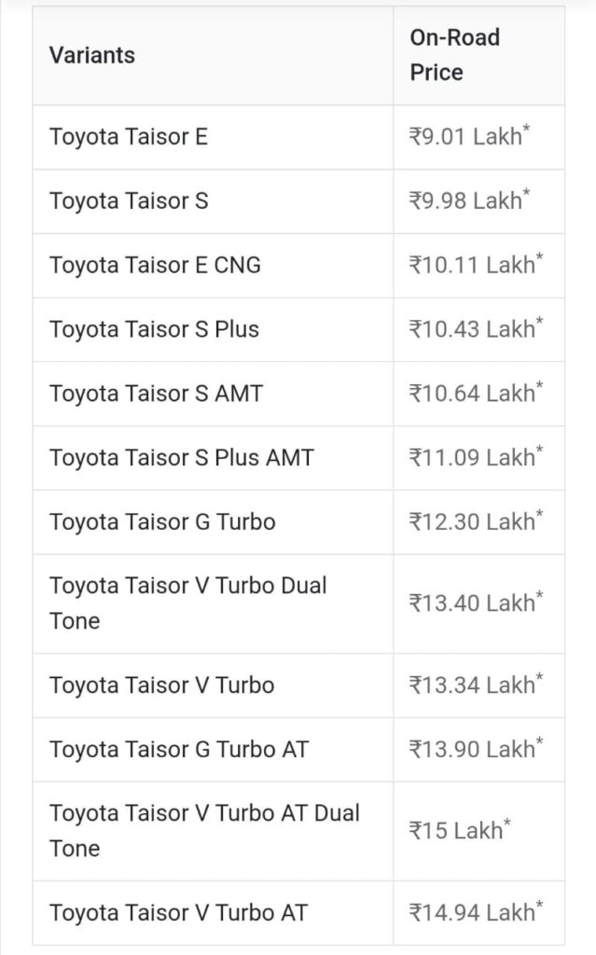The image size is (596, 955).
Task: Click the ₹13.34 Lakh price
Action: [476, 685]
